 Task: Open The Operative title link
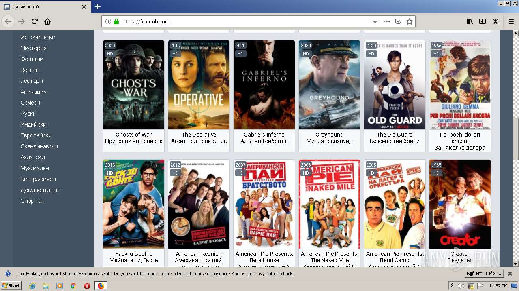click(199, 135)
